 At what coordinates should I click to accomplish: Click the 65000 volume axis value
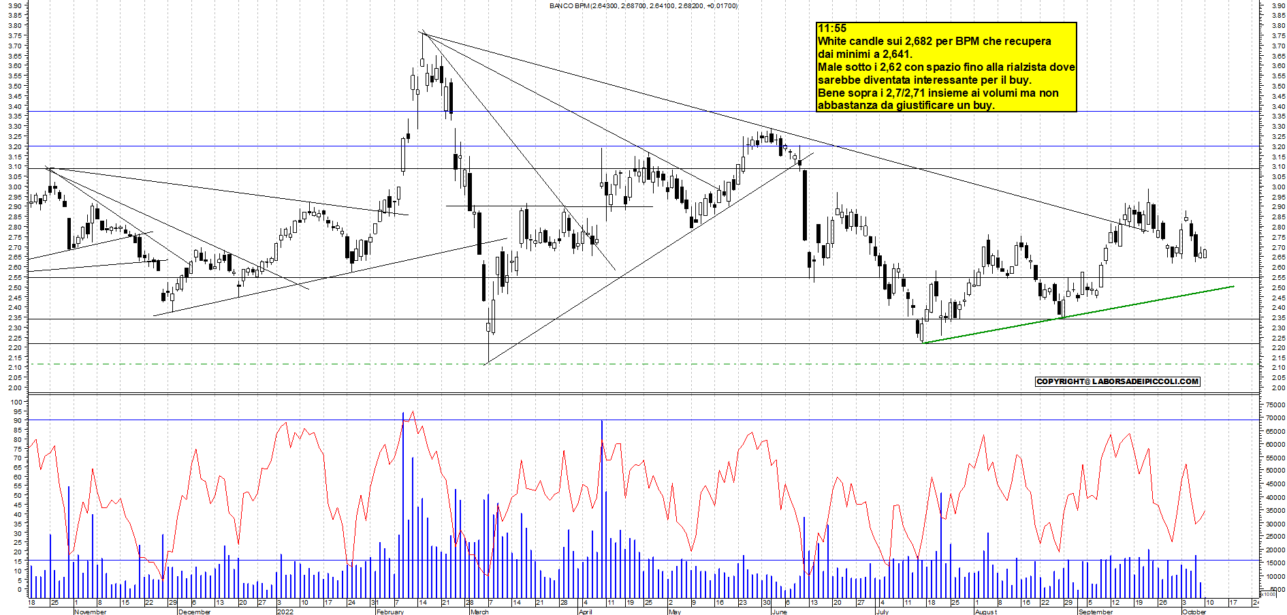click(1275, 431)
